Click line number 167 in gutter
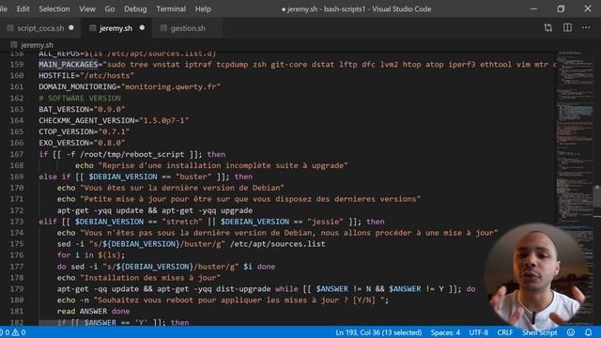 (x=17, y=154)
